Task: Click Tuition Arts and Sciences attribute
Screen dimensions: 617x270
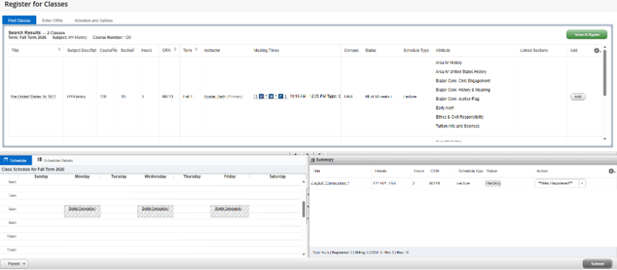Action: 457,126
